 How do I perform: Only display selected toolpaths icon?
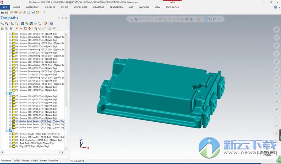point(35,28)
